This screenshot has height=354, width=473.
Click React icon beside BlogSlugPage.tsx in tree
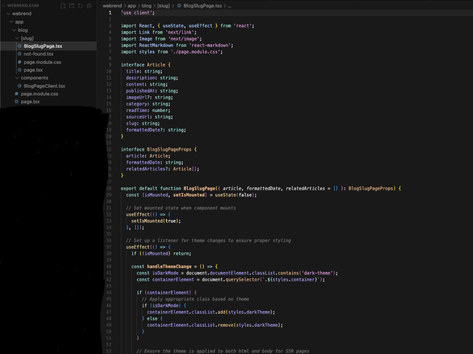coord(19,46)
